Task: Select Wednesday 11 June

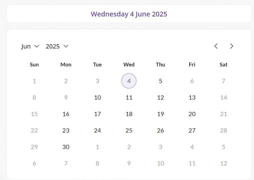Action: (129, 98)
